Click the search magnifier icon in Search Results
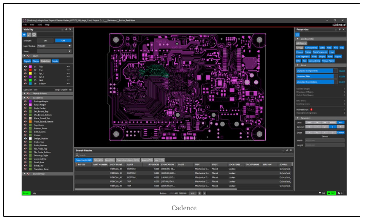Screen dimensions: 365x221 [77, 155]
